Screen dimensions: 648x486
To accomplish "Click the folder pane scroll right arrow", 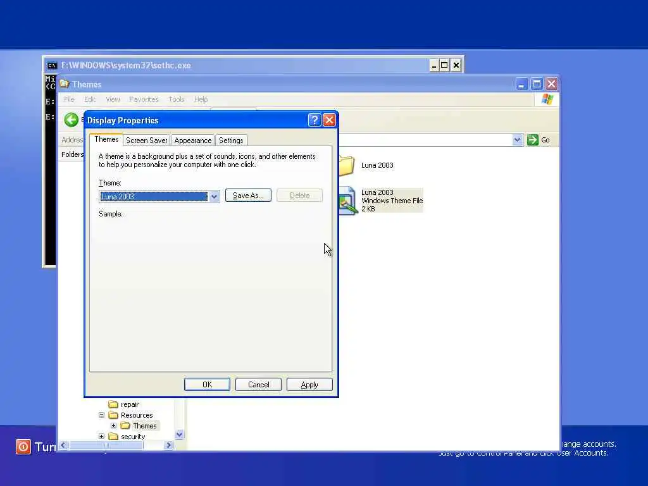I will click(168, 445).
